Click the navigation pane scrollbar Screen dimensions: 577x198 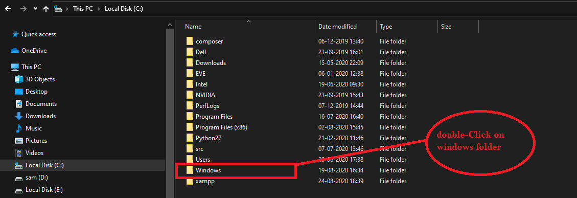tap(170, 109)
